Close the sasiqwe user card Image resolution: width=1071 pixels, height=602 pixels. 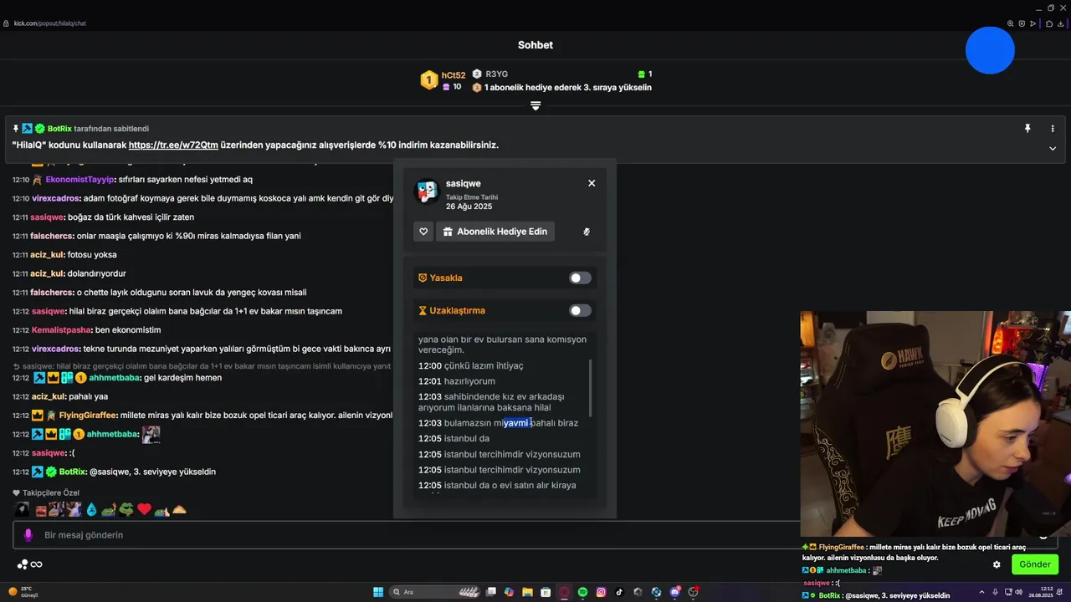(592, 183)
